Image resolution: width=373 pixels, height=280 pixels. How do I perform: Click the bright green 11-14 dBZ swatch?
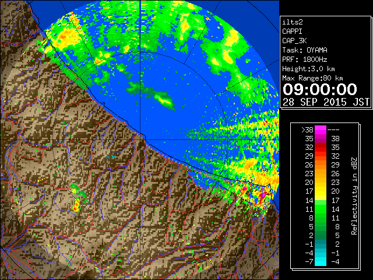[x=321, y=209]
